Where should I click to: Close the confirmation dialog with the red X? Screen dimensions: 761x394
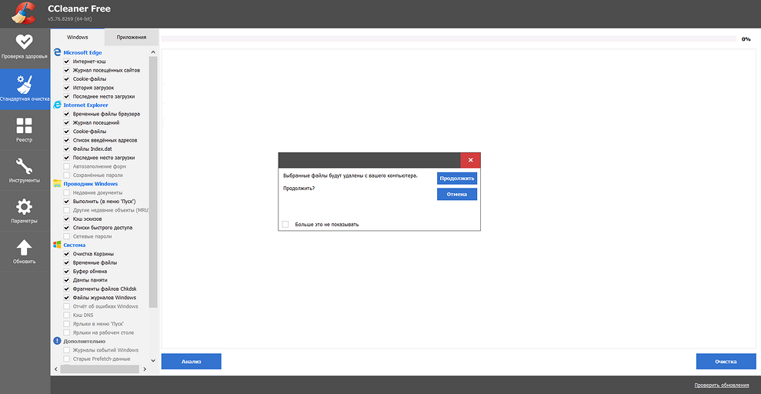[470, 160]
